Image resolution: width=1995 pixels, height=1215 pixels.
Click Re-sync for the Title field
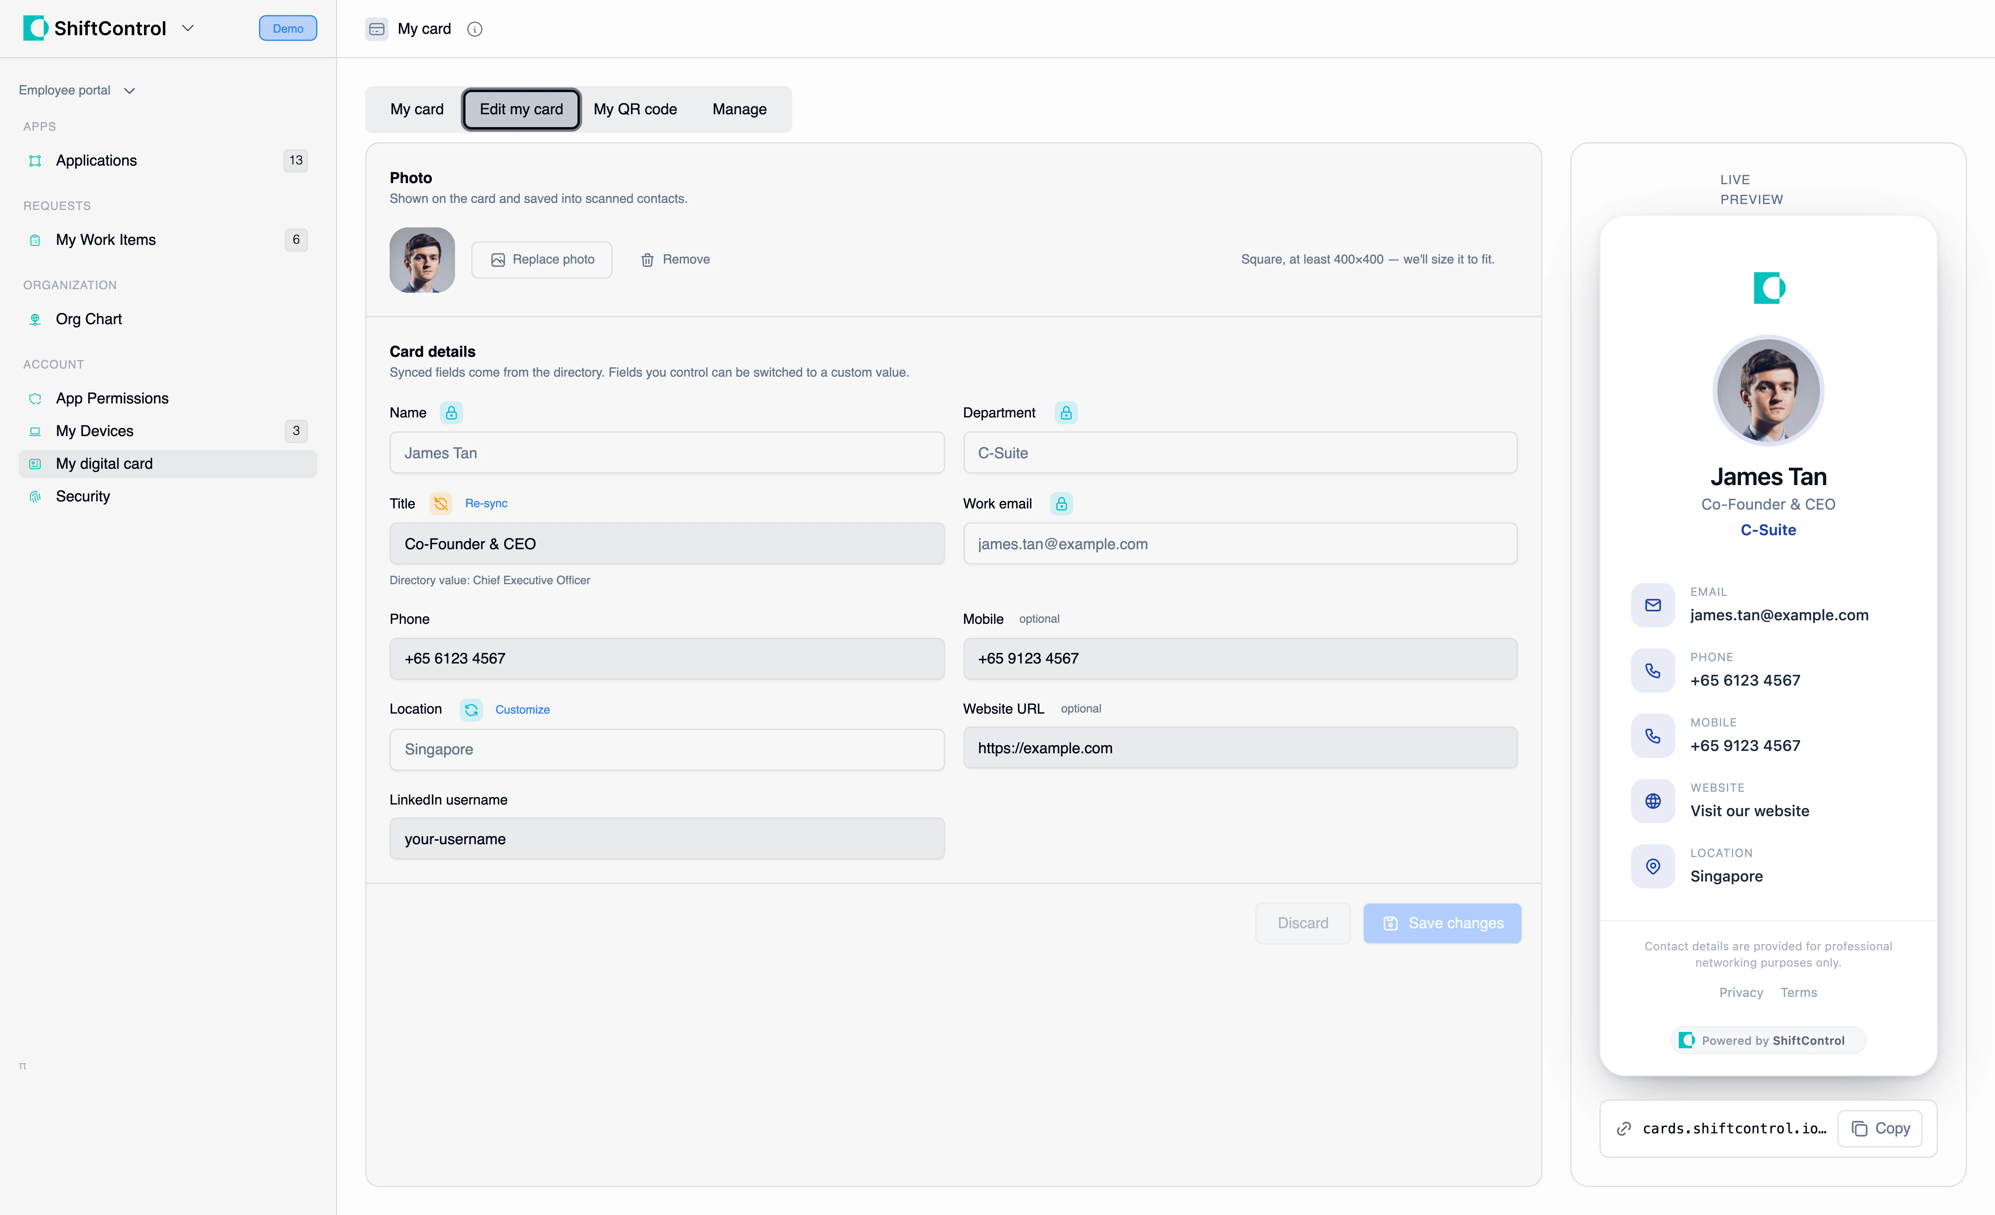coord(486,503)
